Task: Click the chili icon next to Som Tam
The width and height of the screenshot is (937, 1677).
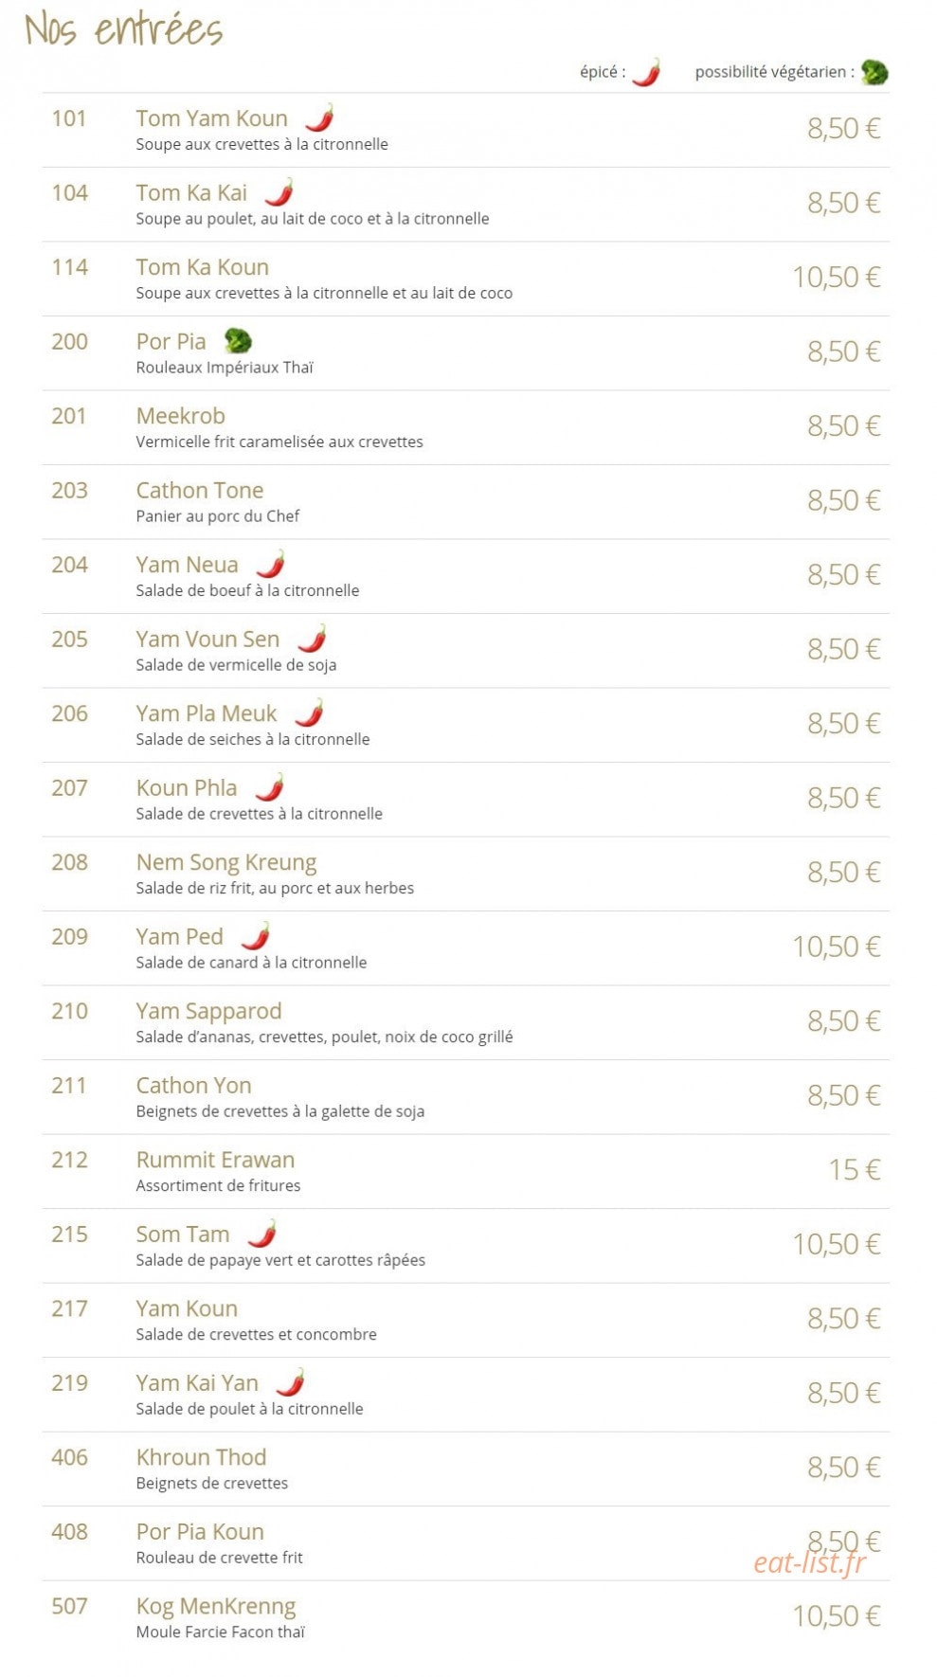Action: 262,1234
